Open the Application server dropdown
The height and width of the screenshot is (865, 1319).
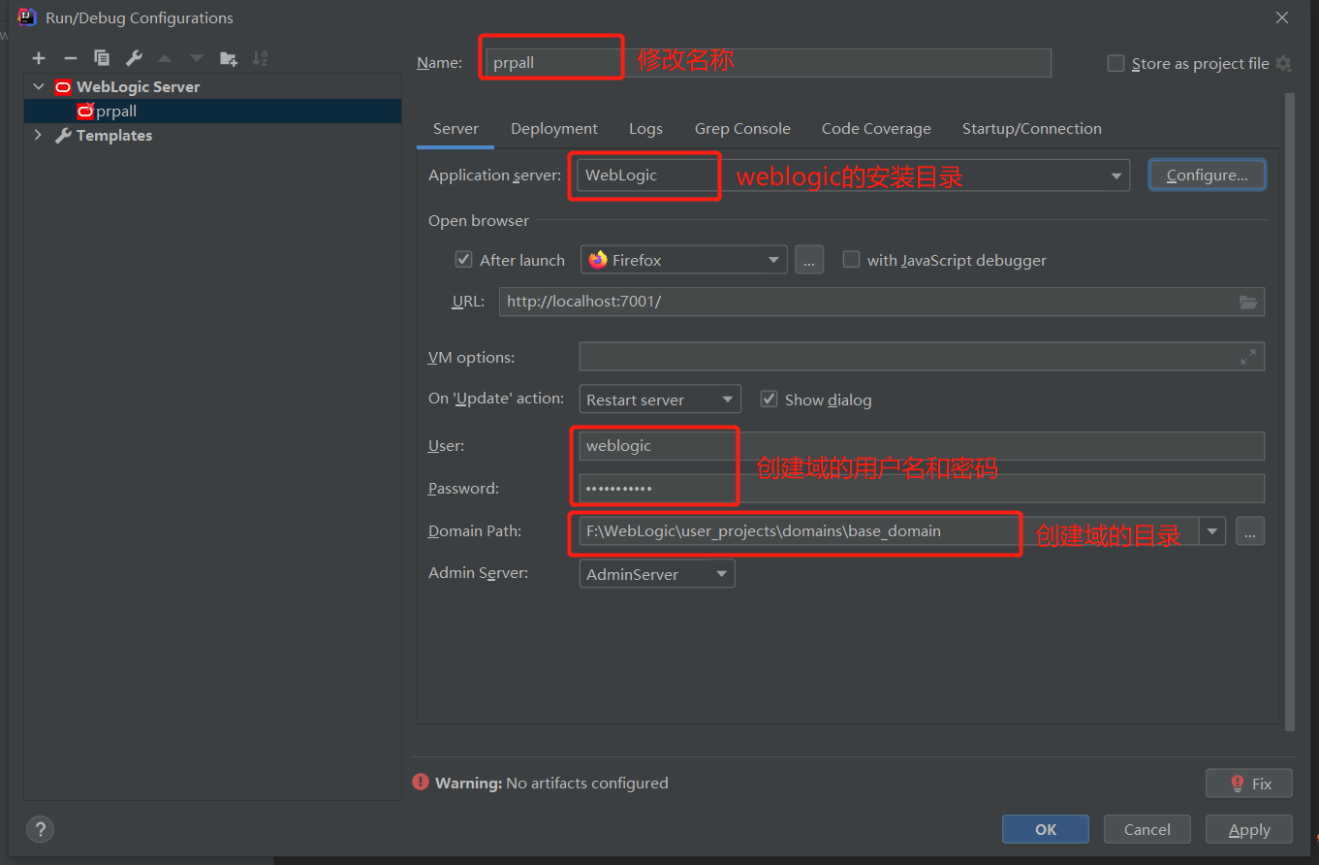tap(1117, 176)
